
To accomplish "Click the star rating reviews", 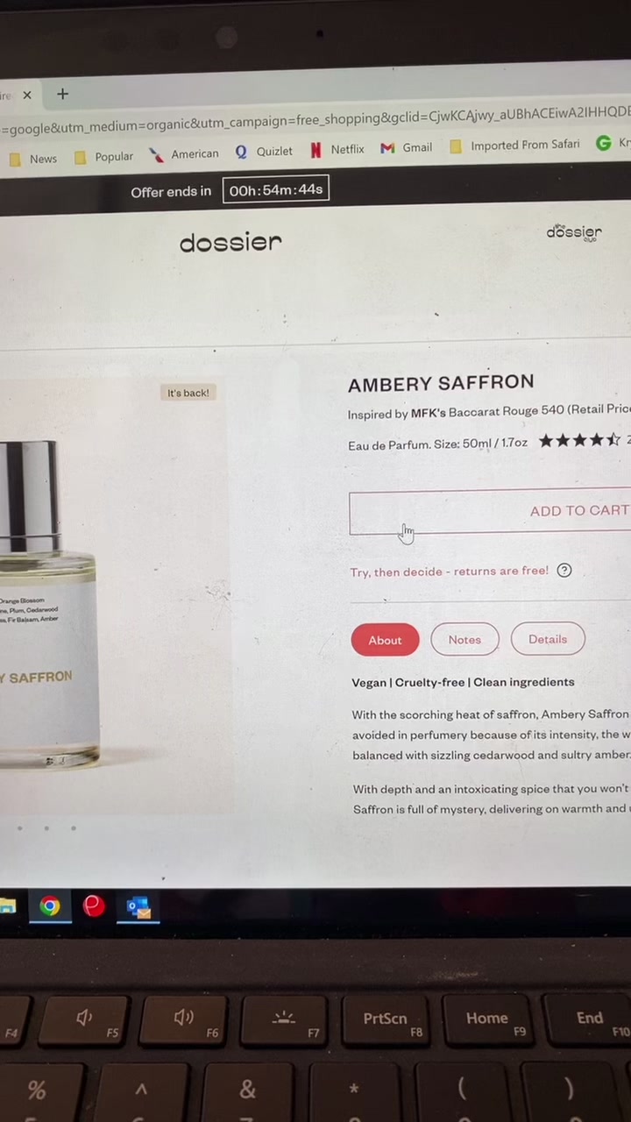I will coord(580,441).
